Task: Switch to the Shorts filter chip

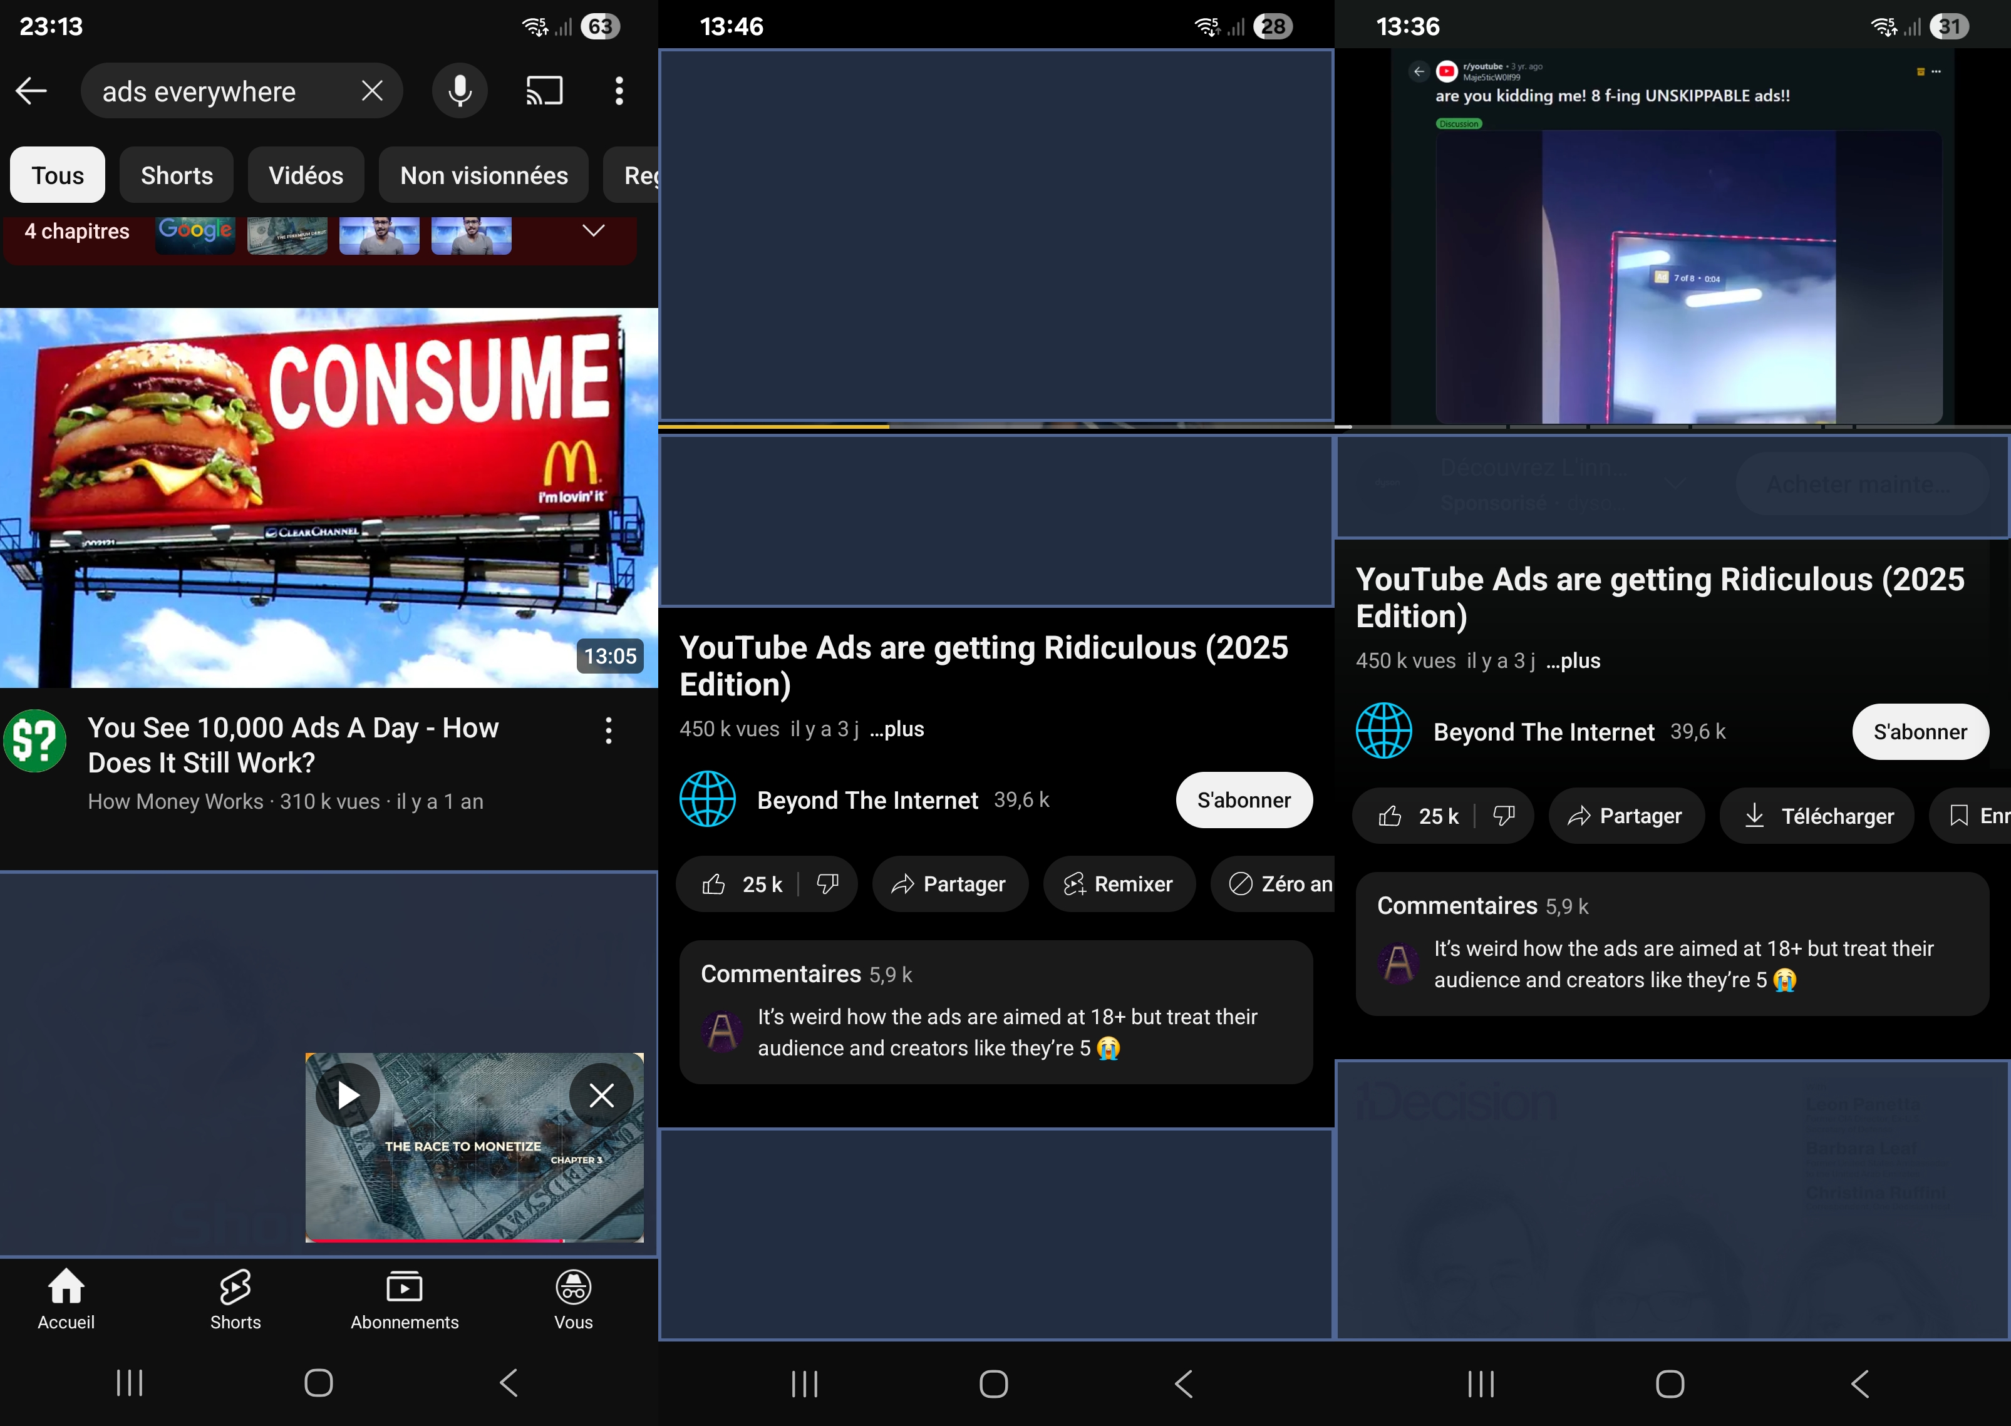Action: [x=176, y=175]
